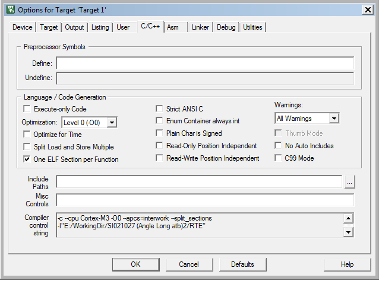Image resolution: width=379 pixels, height=281 pixels.
Task: Click the compiler control string text box
Action: coord(200,225)
